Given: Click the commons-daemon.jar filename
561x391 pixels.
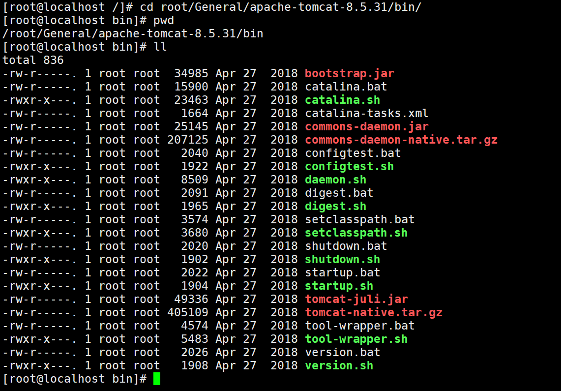Looking at the screenshot, I should (x=366, y=126).
